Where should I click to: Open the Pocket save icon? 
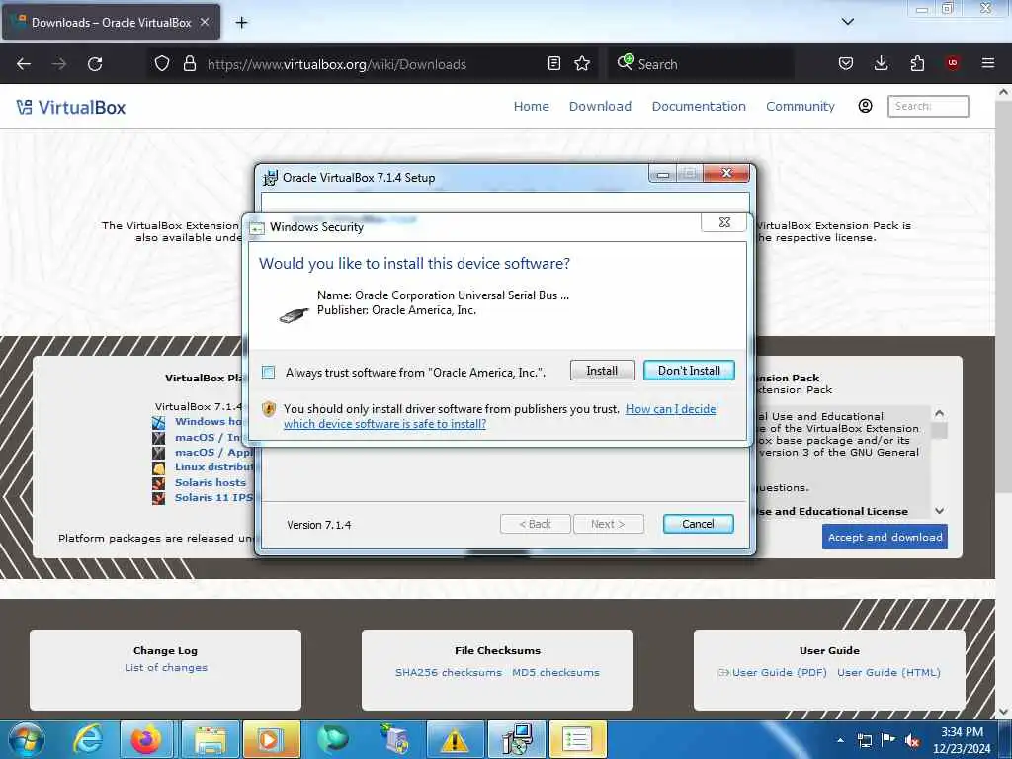point(846,63)
